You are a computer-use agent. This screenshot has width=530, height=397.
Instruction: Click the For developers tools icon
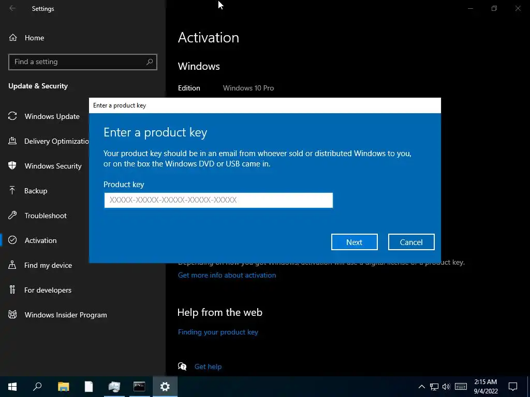(12, 289)
